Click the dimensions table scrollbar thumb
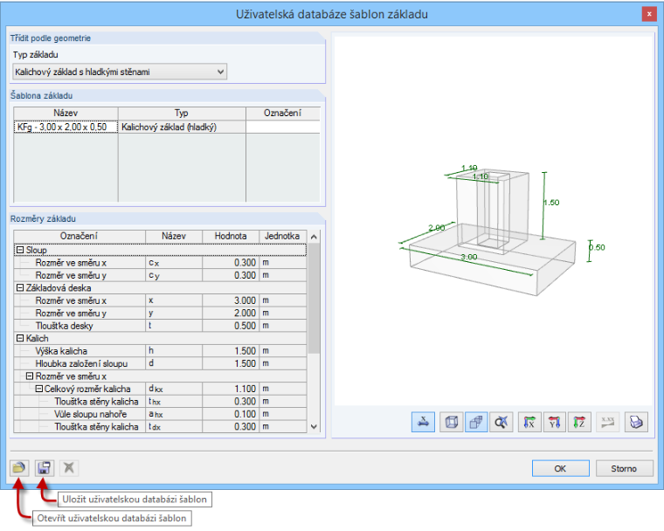The height and width of the screenshot is (531, 664). pos(314,299)
